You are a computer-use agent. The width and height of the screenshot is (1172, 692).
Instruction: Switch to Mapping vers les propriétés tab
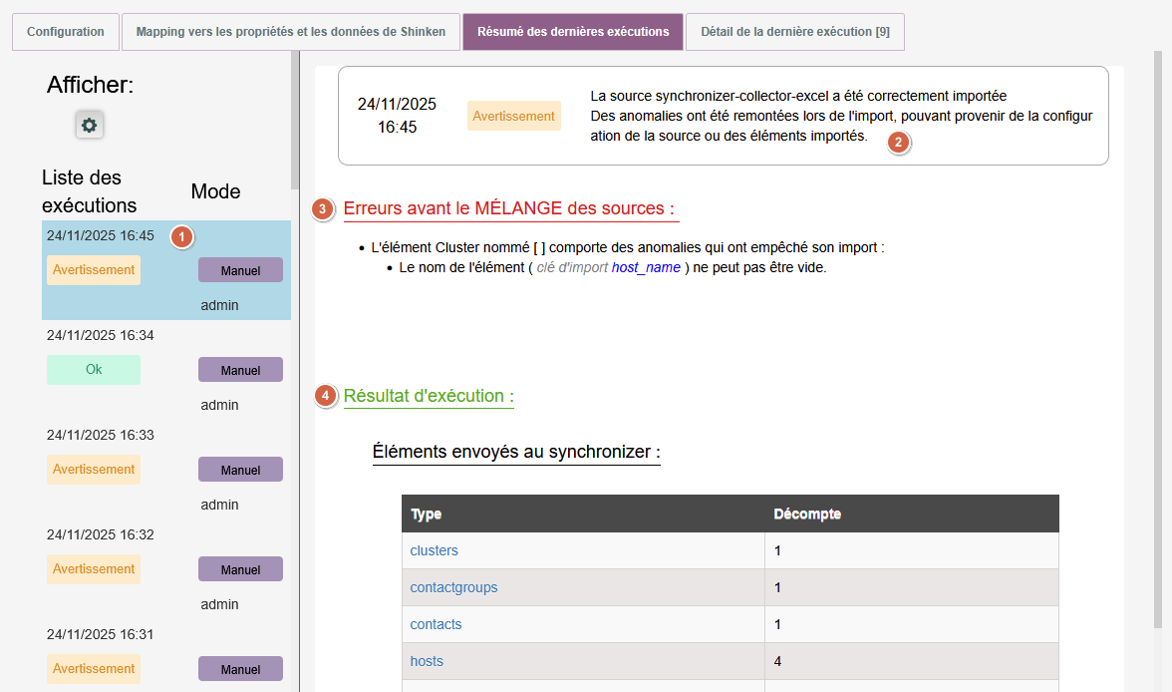[x=291, y=32]
